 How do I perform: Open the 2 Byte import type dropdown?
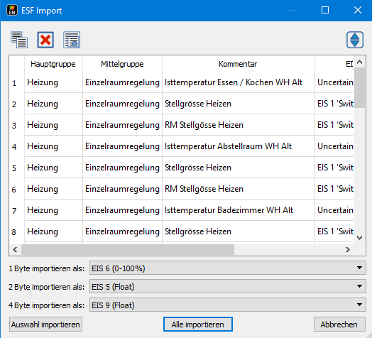click(228, 286)
